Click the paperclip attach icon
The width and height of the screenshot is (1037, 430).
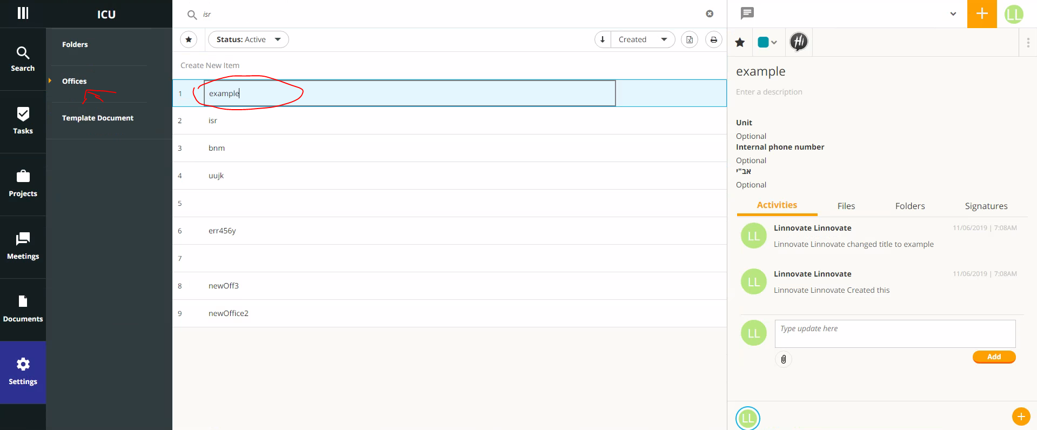click(784, 359)
